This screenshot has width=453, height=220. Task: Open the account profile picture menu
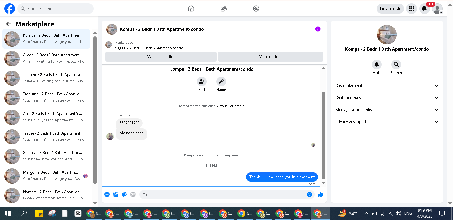(x=437, y=9)
